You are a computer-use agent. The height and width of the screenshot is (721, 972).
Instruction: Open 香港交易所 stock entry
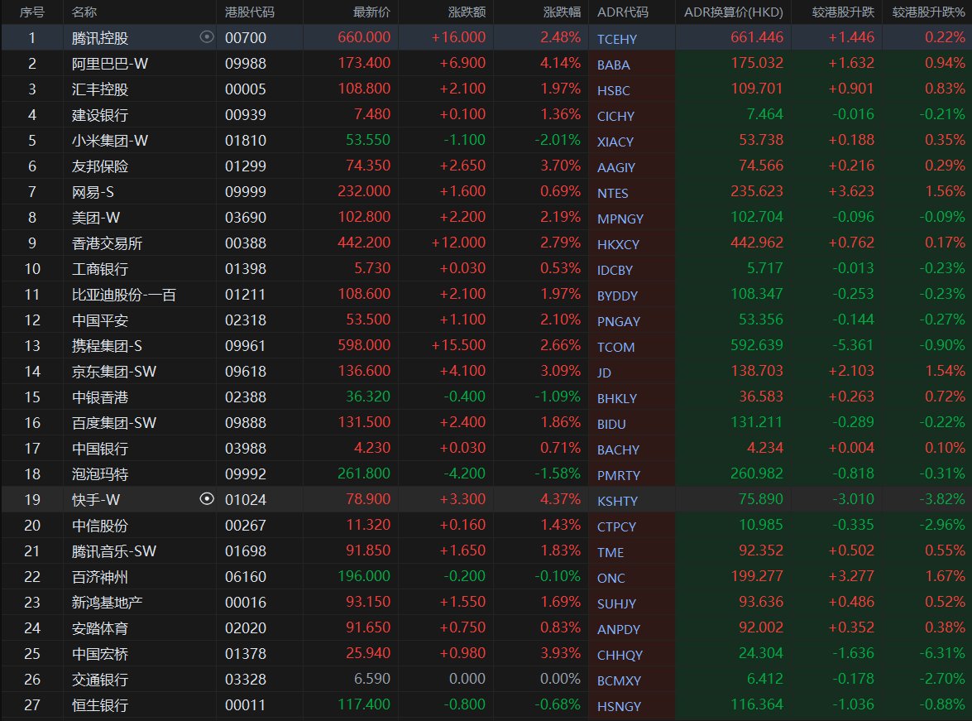click(106, 243)
